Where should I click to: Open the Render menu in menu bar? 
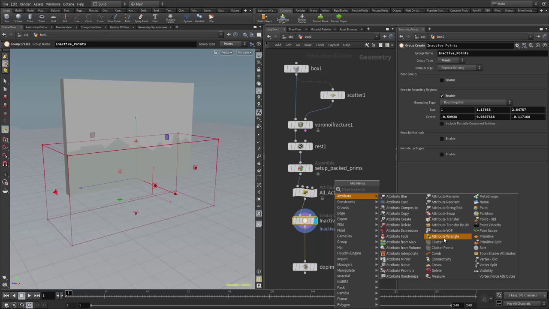click(x=25, y=4)
